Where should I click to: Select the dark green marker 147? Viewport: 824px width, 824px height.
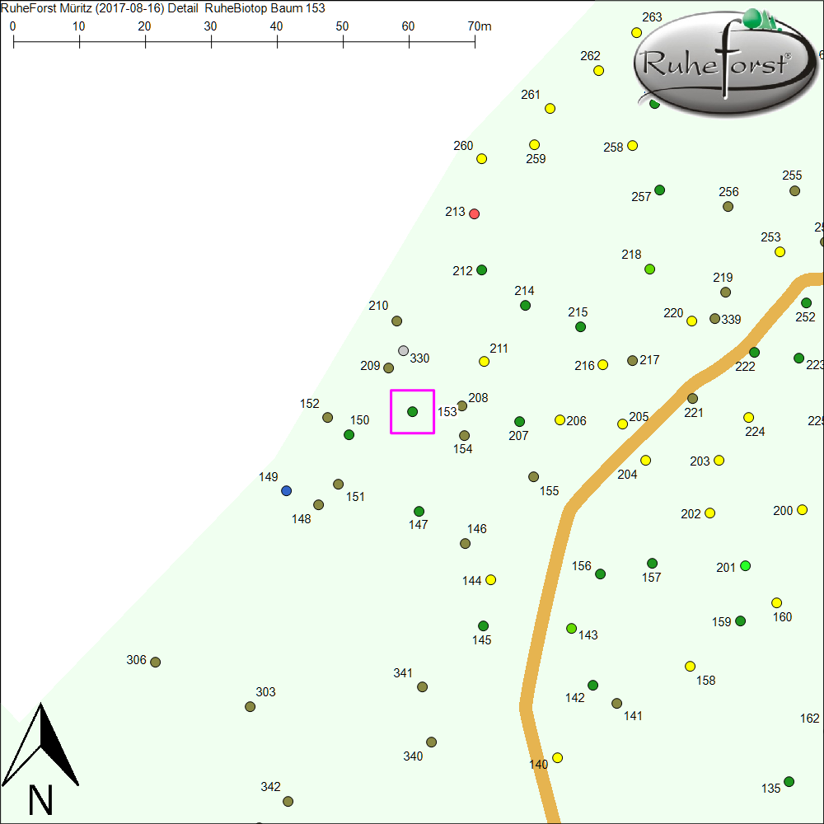pyautogui.click(x=419, y=512)
